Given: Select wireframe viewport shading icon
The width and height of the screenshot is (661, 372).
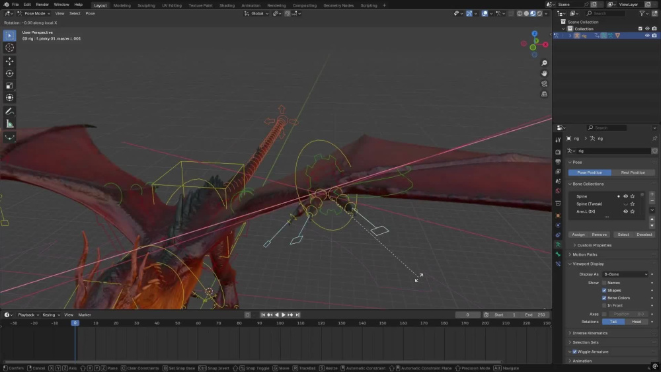Looking at the screenshot, I should (520, 13).
